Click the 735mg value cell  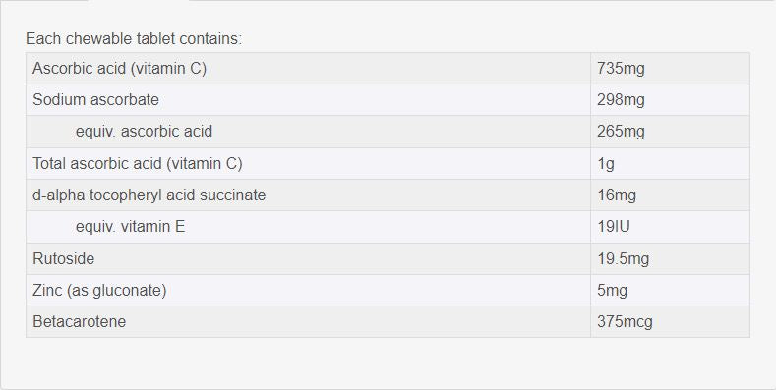(670, 68)
